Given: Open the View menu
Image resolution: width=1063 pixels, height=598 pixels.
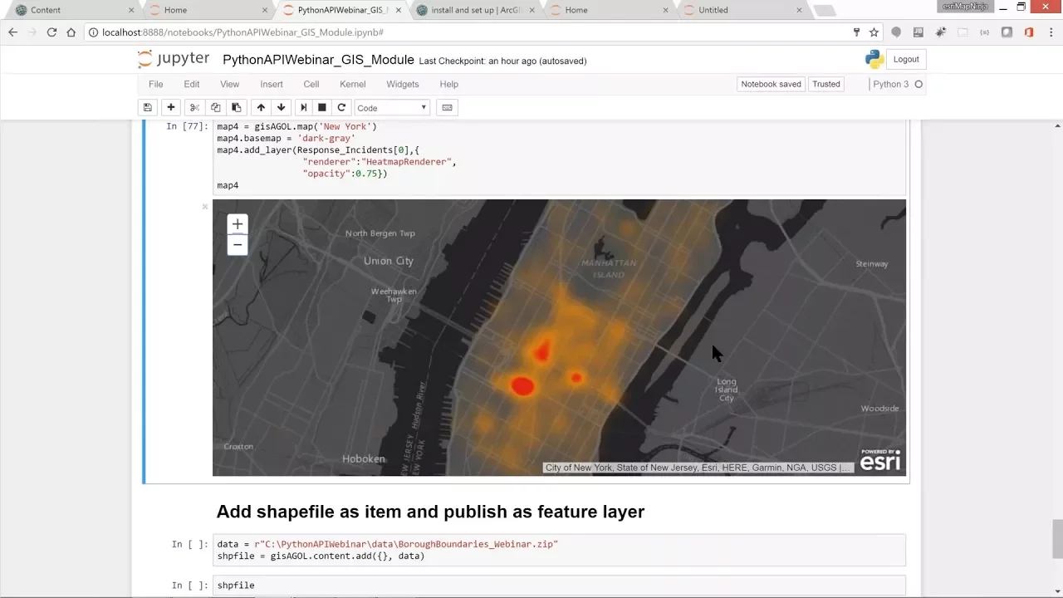Looking at the screenshot, I should click(x=229, y=84).
